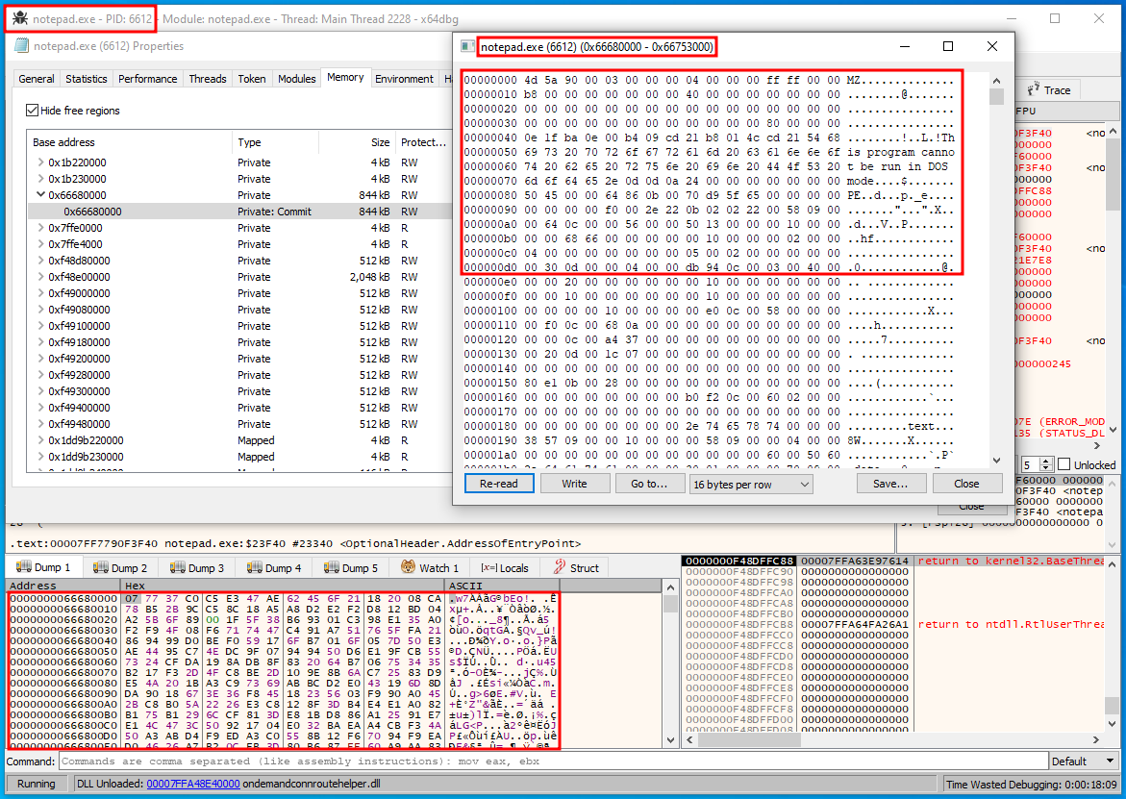The width and height of the screenshot is (1126, 799).
Task: Click the Save... button in hex viewer
Action: click(x=890, y=484)
